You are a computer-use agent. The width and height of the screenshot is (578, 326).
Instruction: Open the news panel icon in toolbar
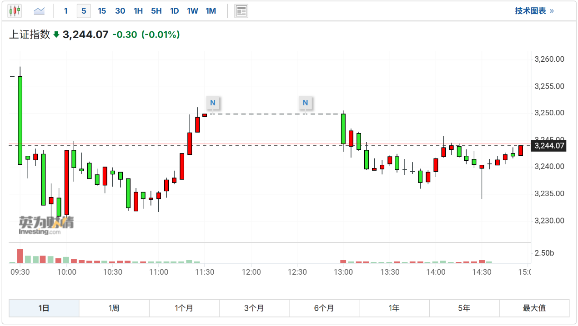(x=241, y=11)
